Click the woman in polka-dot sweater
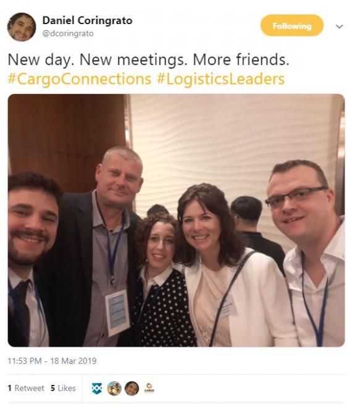The width and height of the screenshot is (352, 409). point(161,282)
